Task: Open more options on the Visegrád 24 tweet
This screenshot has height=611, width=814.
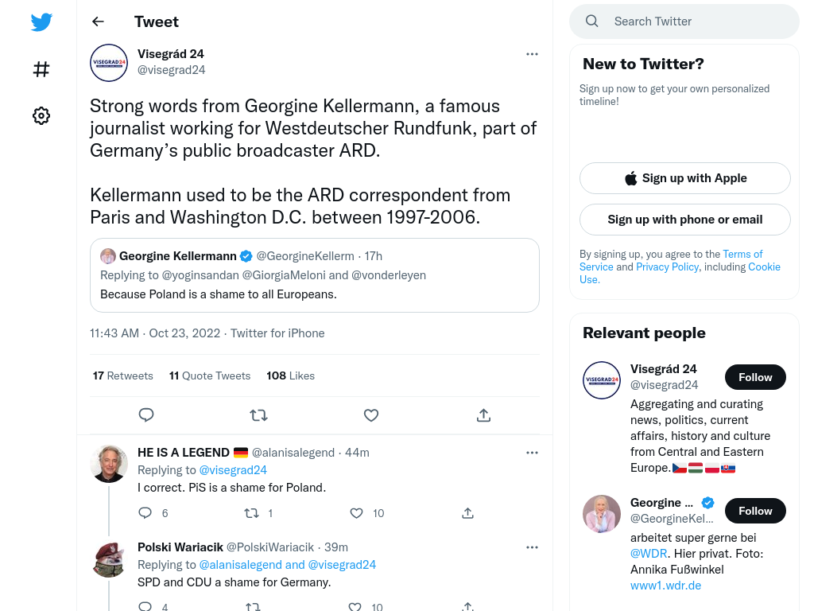Action: tap(532, 54)
